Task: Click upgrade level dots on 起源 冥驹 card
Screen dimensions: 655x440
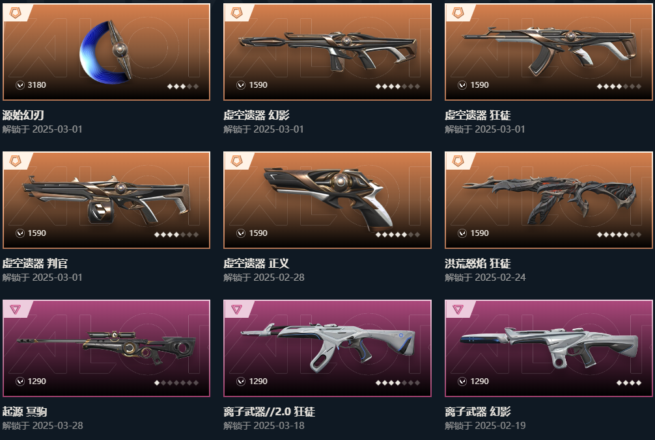Action: (176, 382)
